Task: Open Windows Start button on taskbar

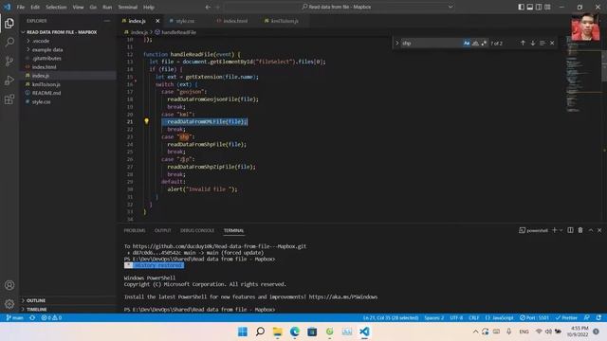Action: pyautogui.click(x=243, y=332)
